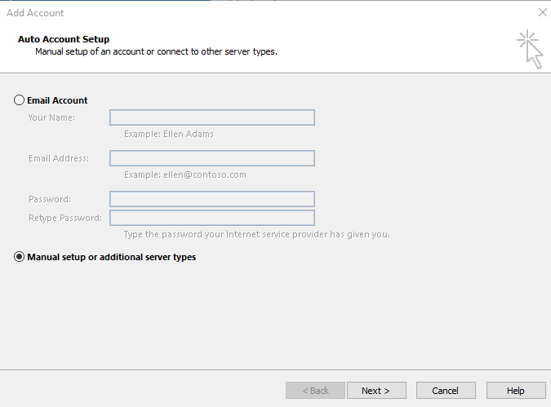Image resolution: width=551 pixels, height=407 pixels.
Task: Open Help for account setup
Action: pos(516,391)
